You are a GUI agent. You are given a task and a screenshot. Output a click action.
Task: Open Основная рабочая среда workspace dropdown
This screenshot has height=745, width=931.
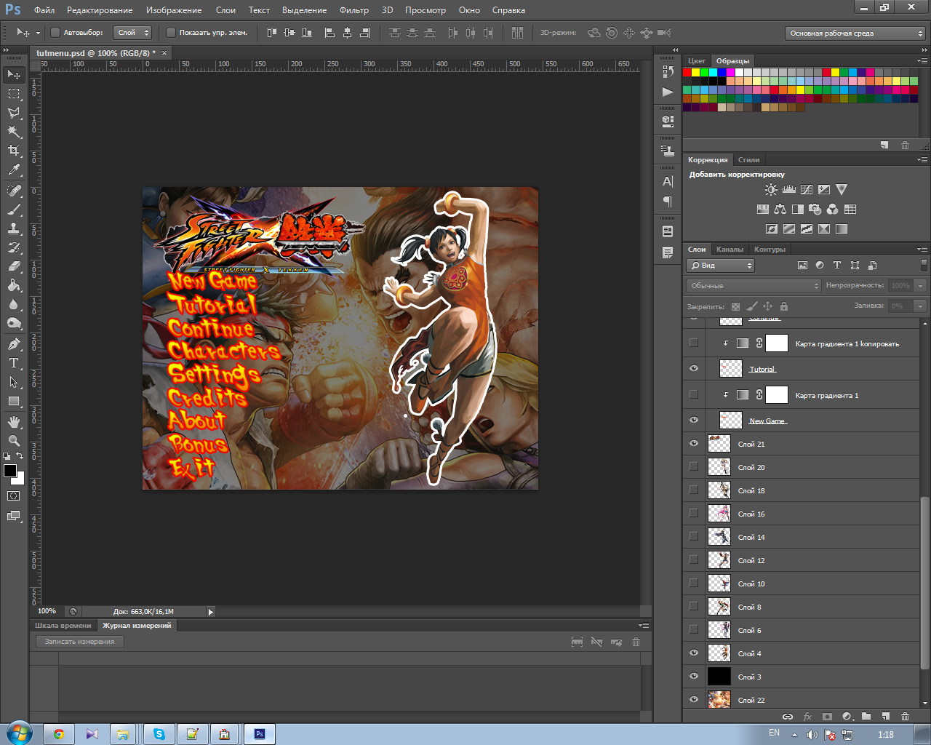click(855, 33)
